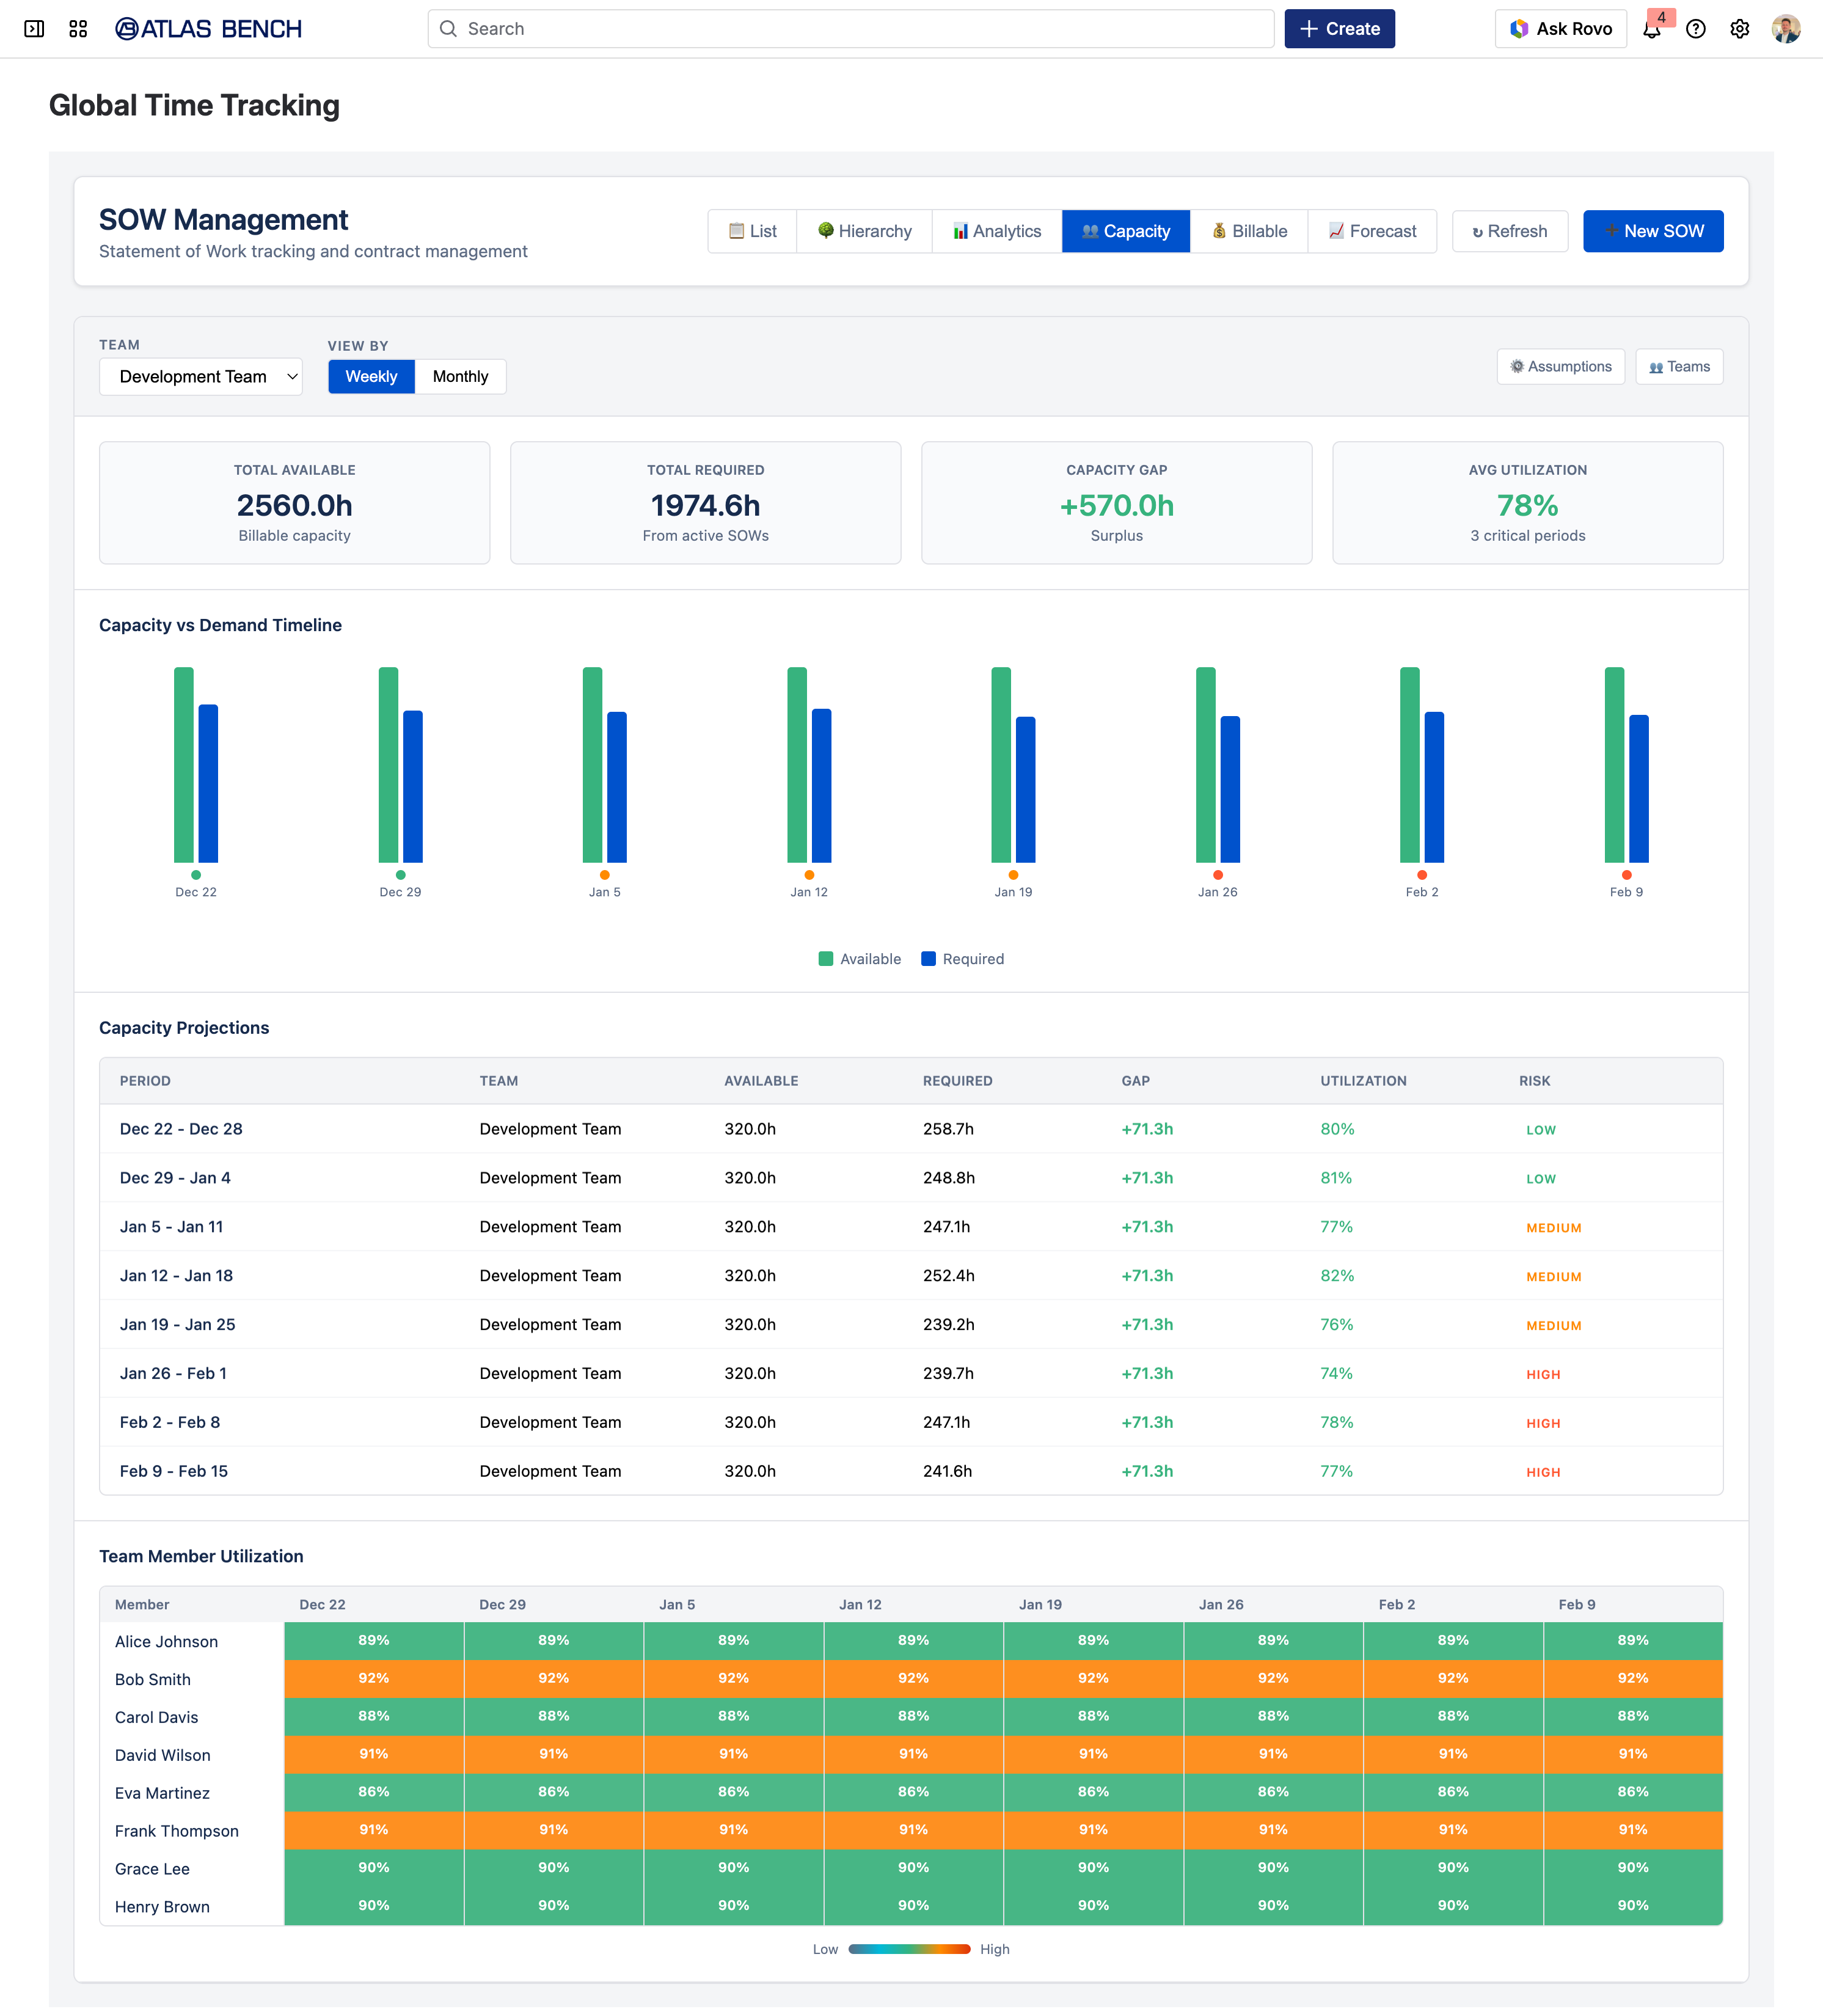Switch view to Weekly
The width and height of the screenshot is (1823, 2012).
coord(371,376)
